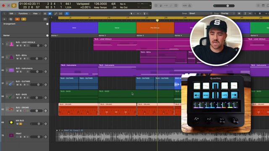Add marker with Marker plus button
The width and height of the screenshot is (269, 151).
pyautogui.click(x=47, y=35)
